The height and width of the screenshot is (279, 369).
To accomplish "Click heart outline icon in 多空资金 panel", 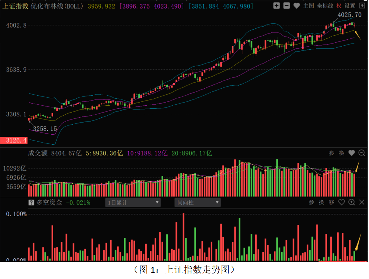I will click(x=341, y=202).
